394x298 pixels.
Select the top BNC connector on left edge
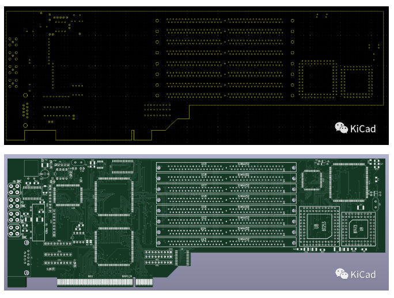tap(14, 189)
